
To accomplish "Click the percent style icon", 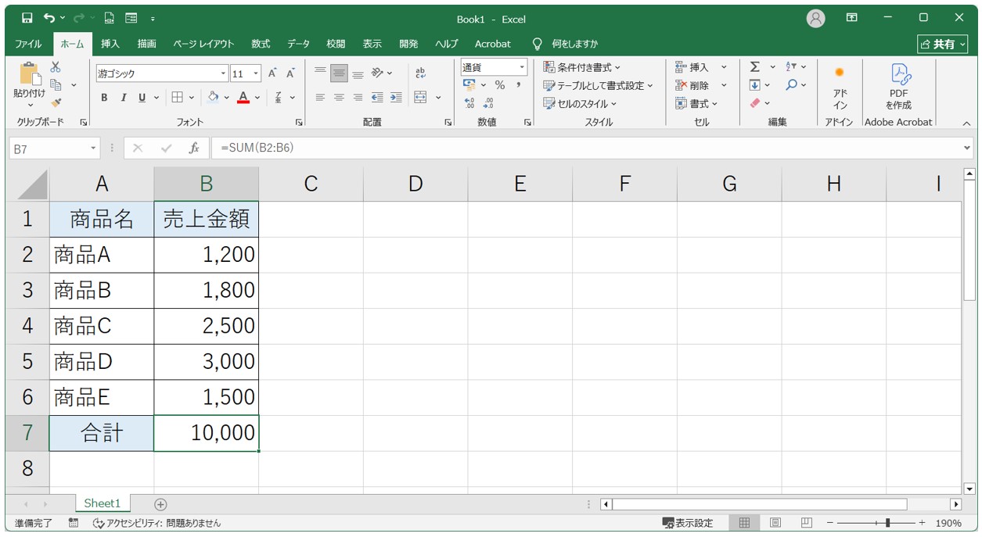I will (499, 85).
